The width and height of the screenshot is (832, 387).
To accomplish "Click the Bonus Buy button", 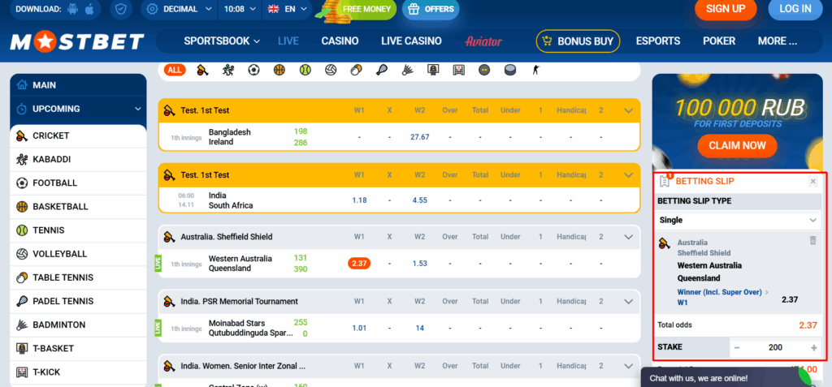I will click(x=578, y=41).
